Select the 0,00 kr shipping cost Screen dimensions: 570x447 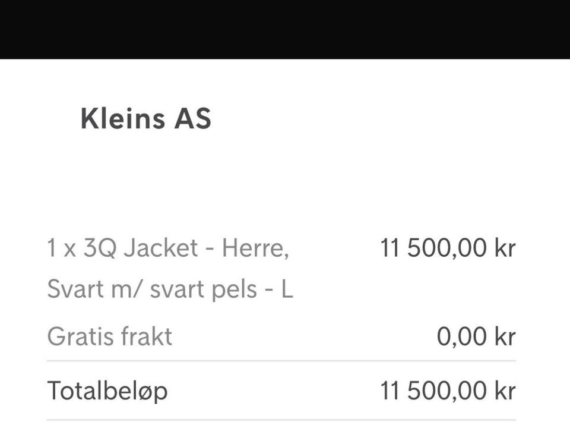click(x=476, y=336)
